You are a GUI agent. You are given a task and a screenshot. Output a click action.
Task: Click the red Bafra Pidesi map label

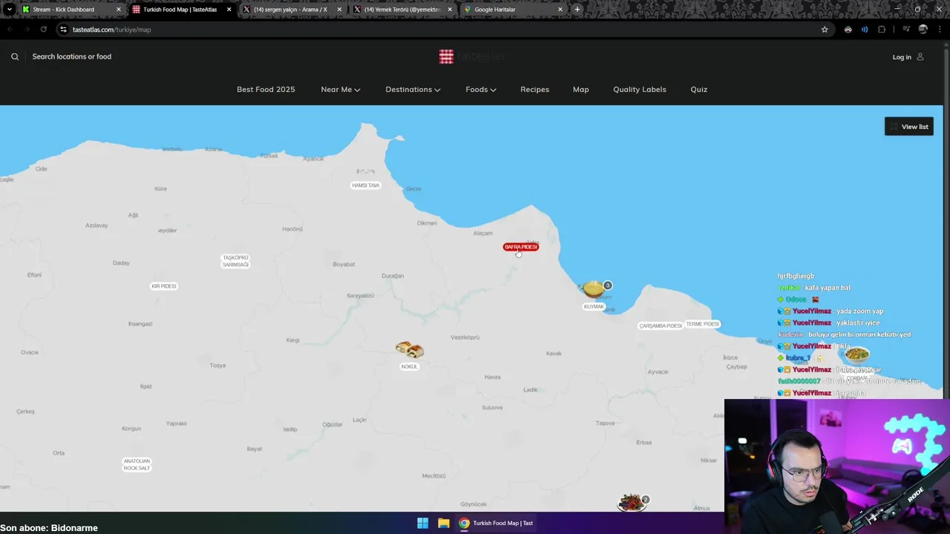[520, 247]
